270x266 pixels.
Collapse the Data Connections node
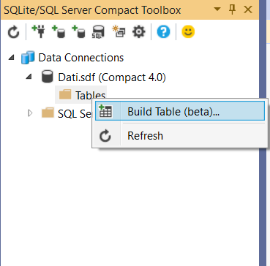point(11,58)
